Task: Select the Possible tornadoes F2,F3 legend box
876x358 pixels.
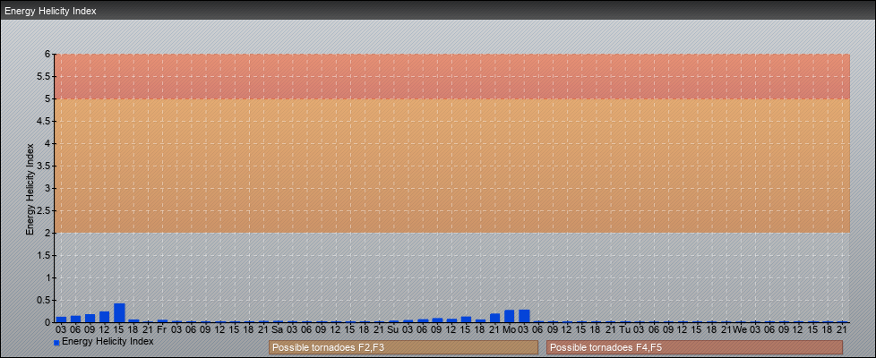Action: tap(403, 347)
